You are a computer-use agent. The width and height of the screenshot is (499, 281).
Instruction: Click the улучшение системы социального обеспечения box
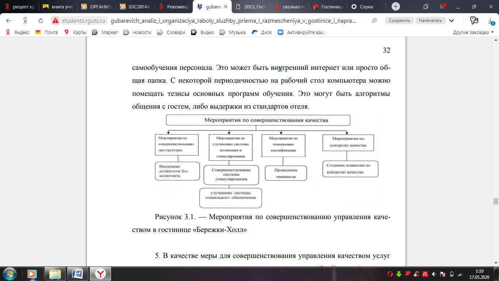click(231, 198)
